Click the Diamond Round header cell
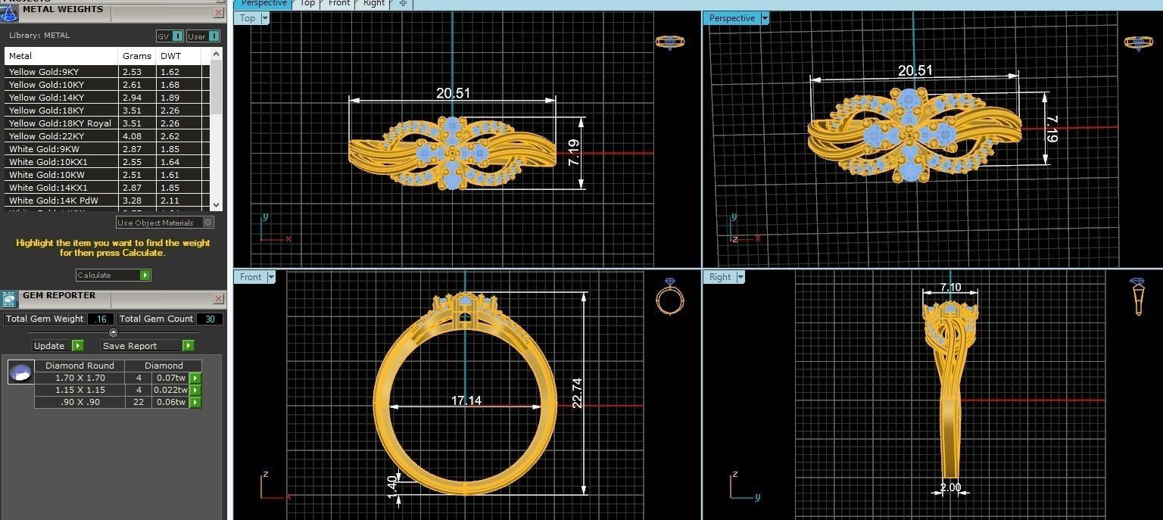The height and width of the screenshot is (520, 1163). [x=80, y=366]
